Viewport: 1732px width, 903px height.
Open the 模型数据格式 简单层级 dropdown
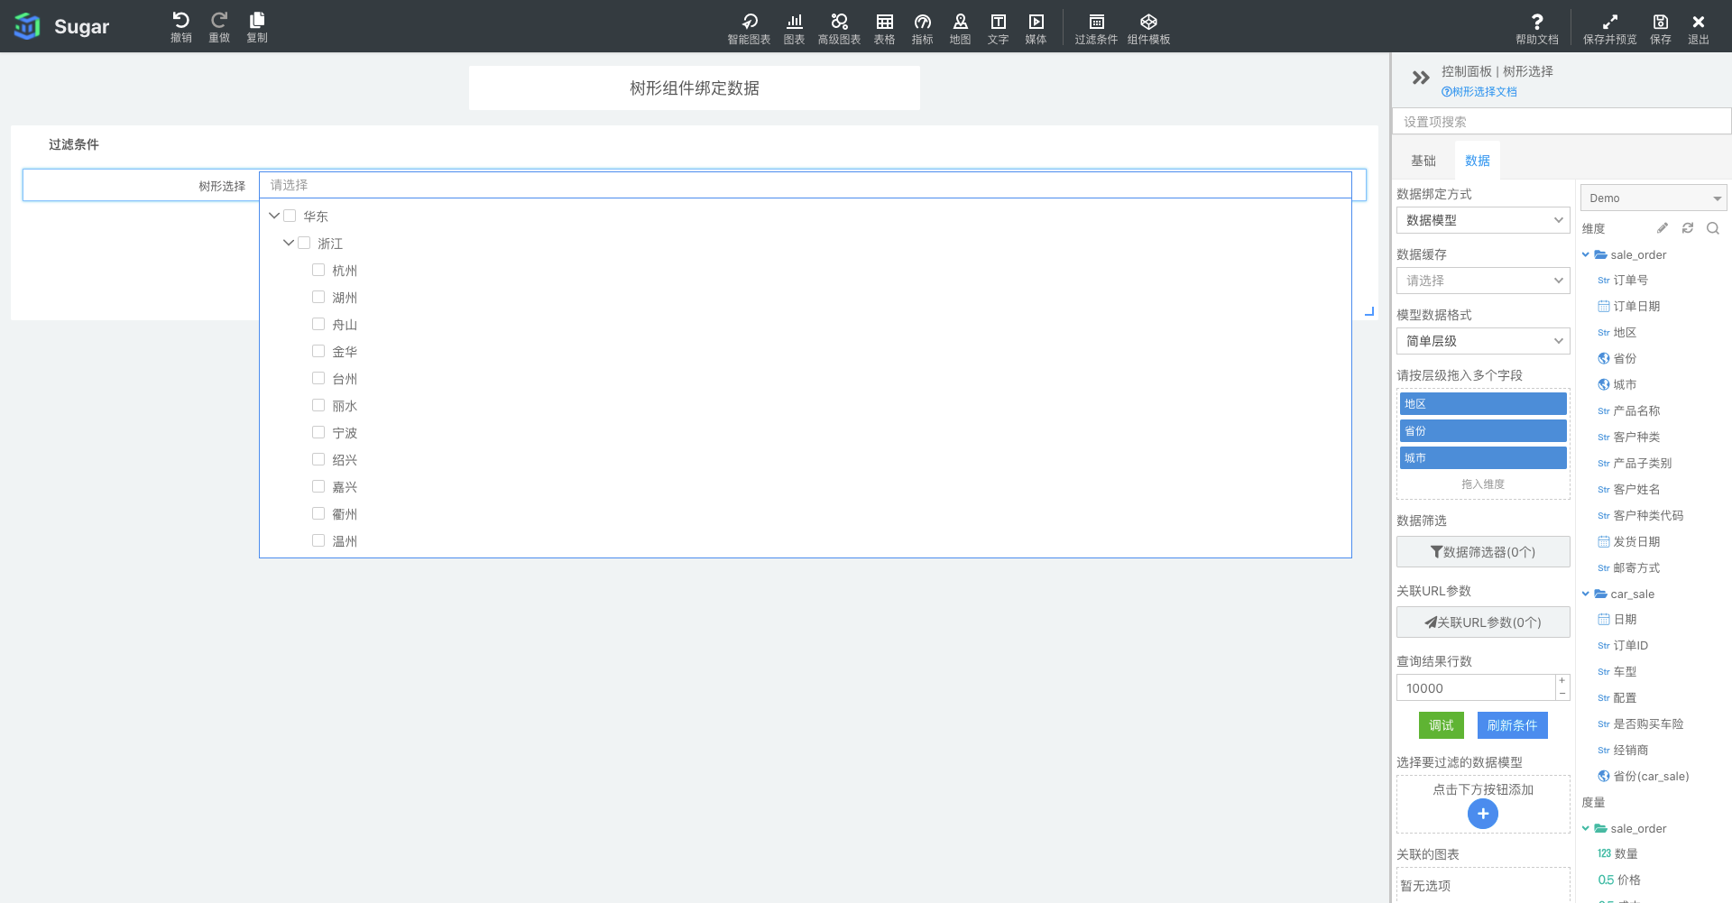pos(1483,341)
